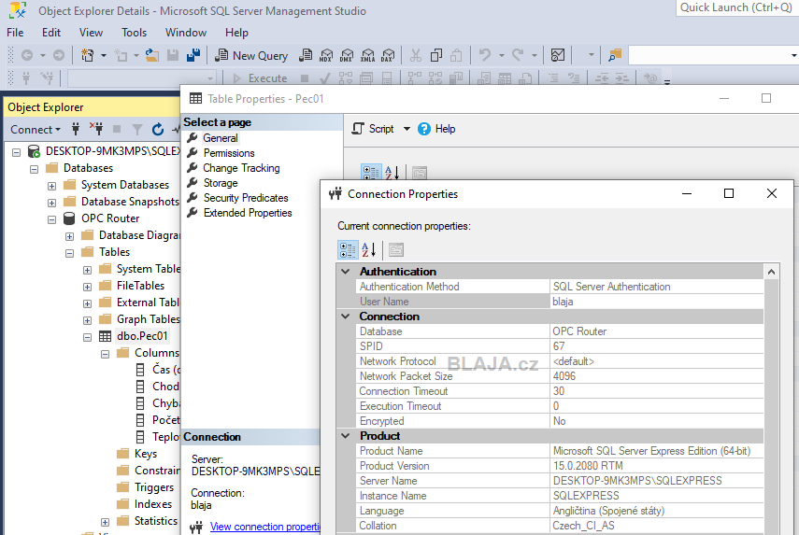Collapse the Connection category
The width and height of the screenshot is (799, 535).
coord(346,317)
